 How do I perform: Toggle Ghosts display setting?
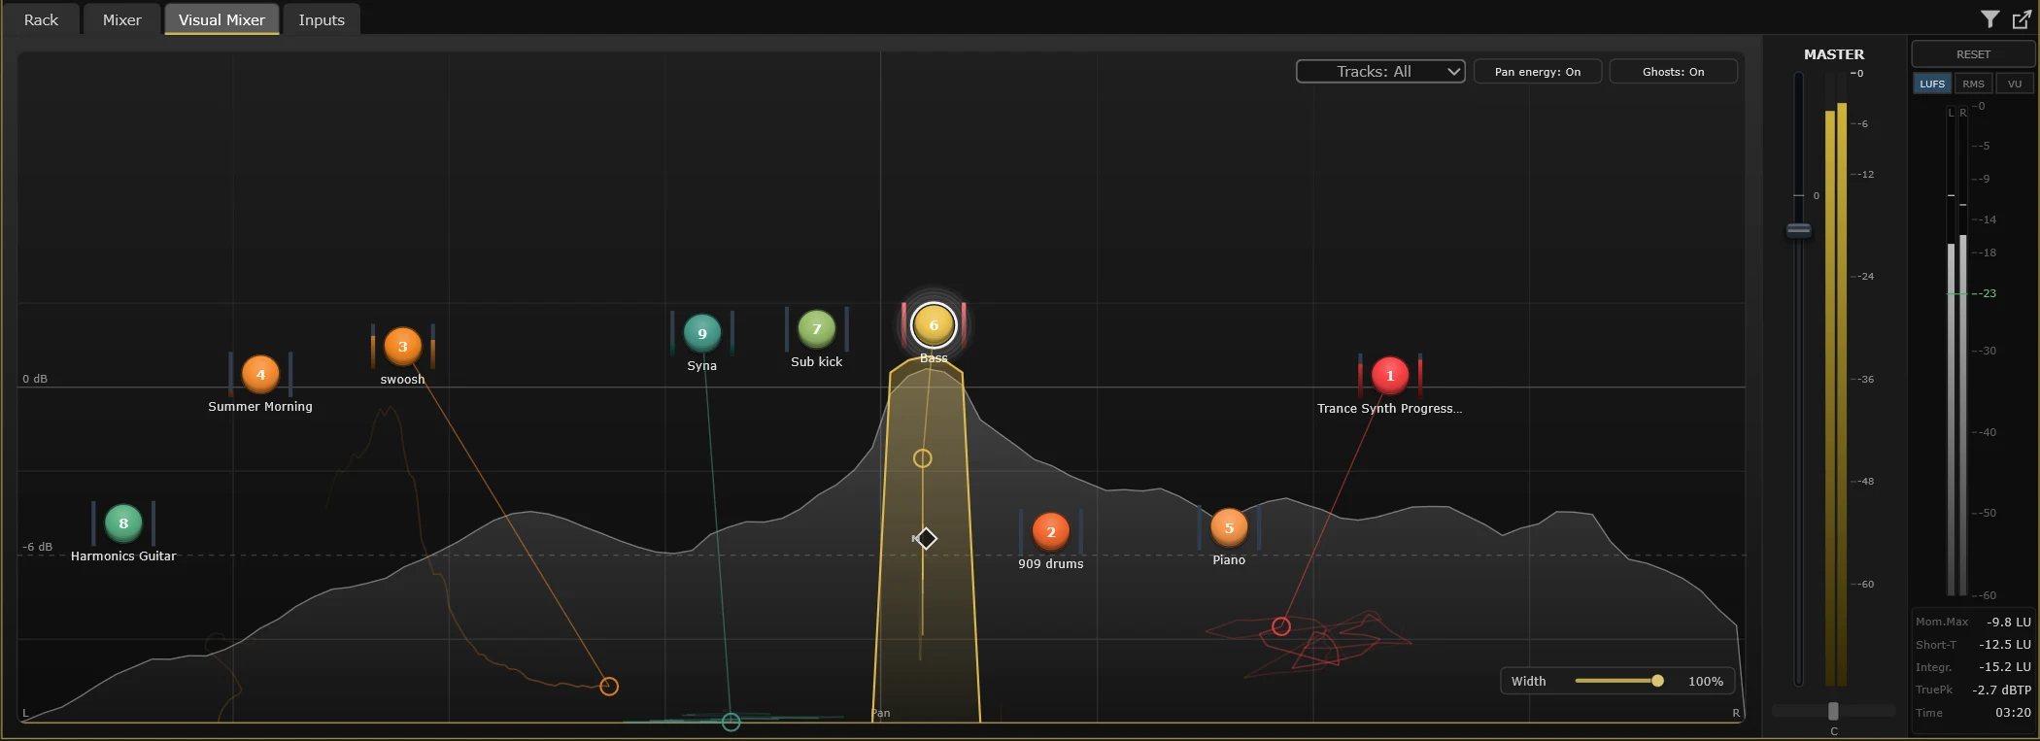pos(1673,72)
